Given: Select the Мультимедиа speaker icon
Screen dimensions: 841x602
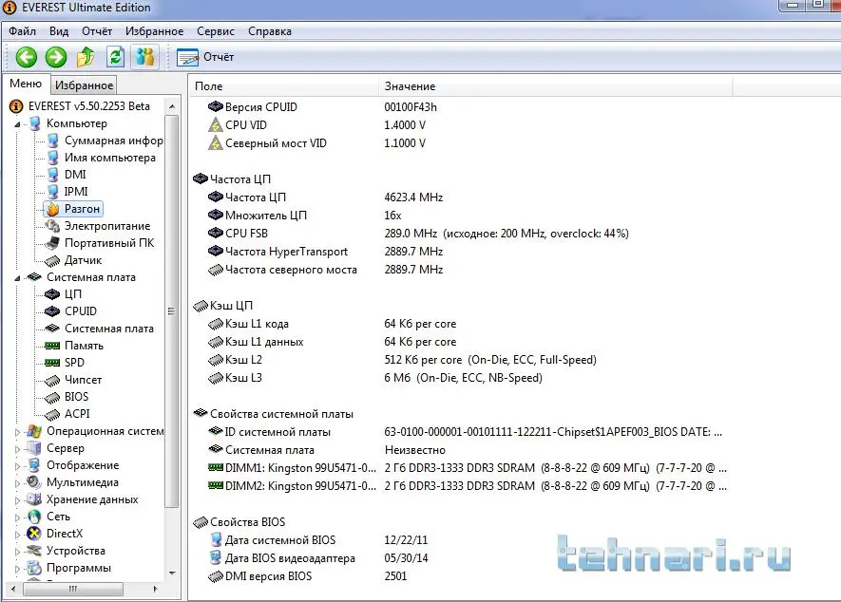Looking at the screenshot, I should (x=34, y=482).
